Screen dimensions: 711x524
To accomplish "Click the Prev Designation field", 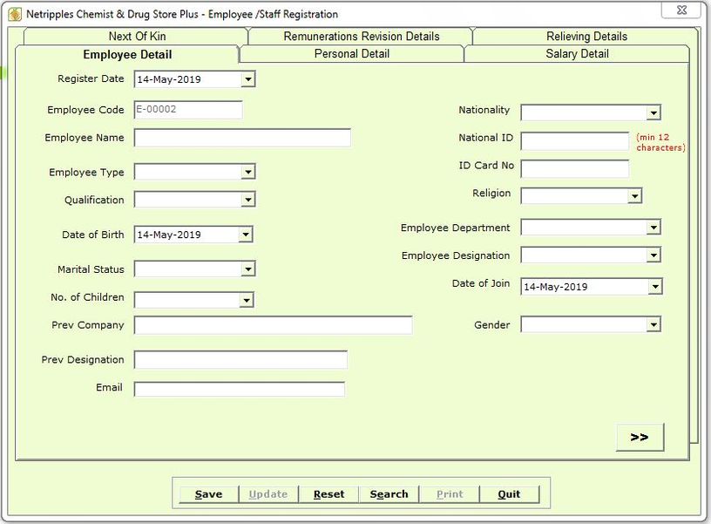I will [x=240, y=360].
